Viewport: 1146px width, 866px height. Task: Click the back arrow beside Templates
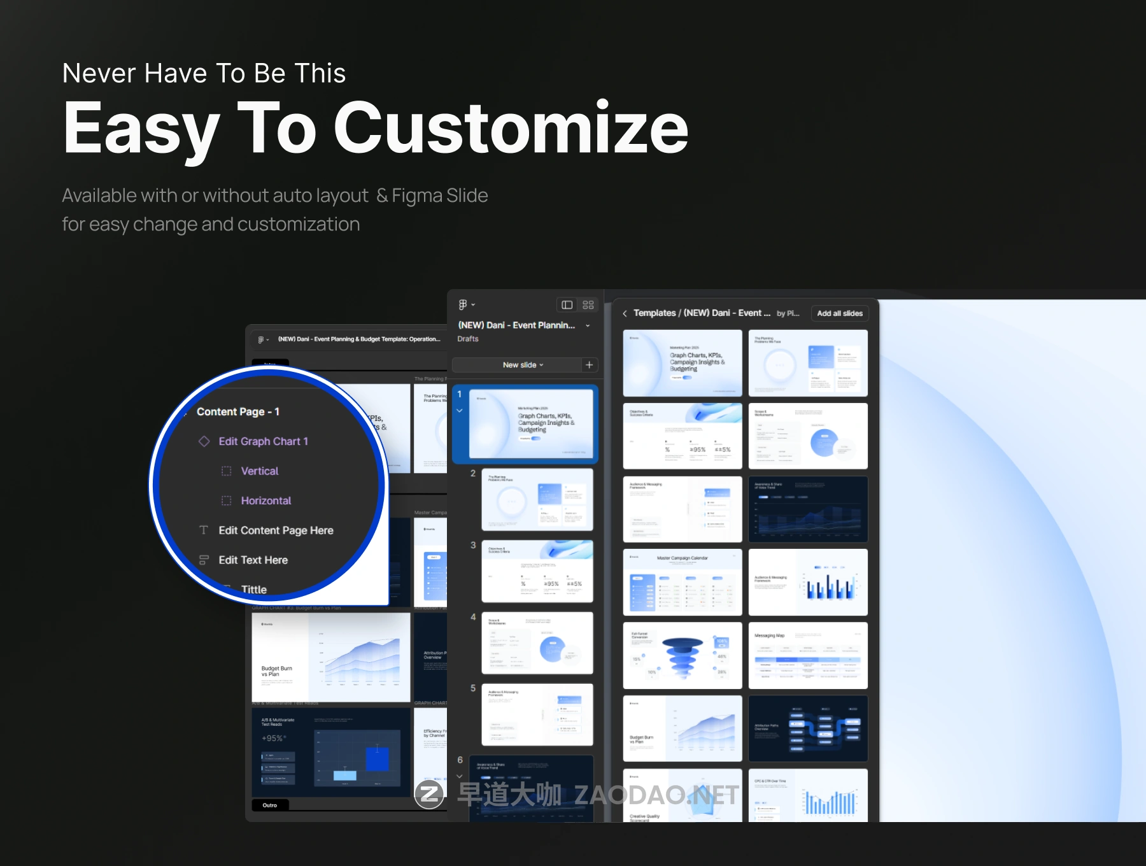(625, 313)
